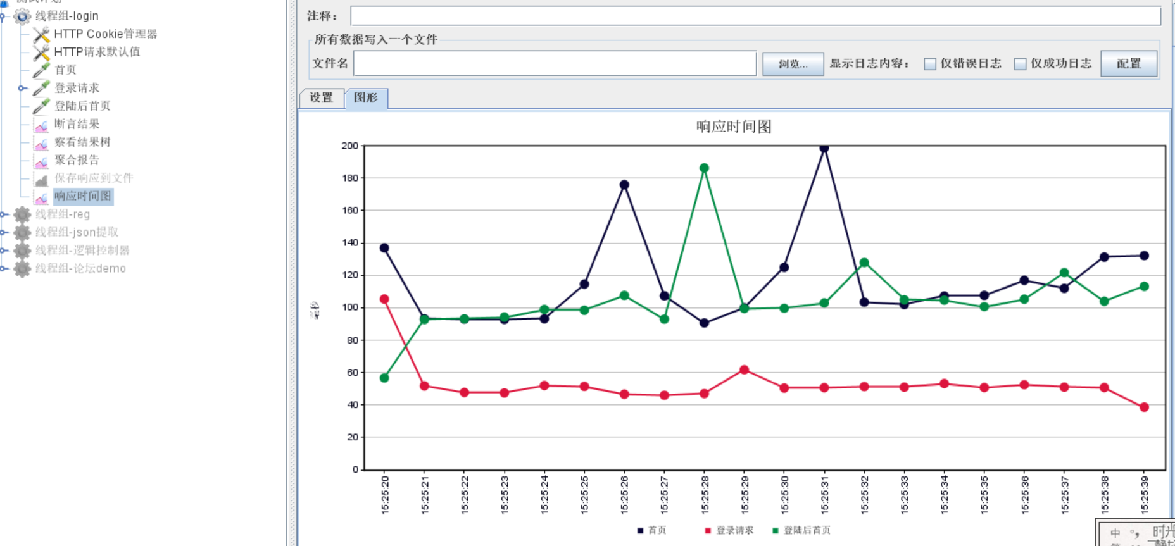Select 登陆后首页 in the tree
The height and width of the screenshot is (546, 1175).
pyautogui.click(x=82, y=106)
